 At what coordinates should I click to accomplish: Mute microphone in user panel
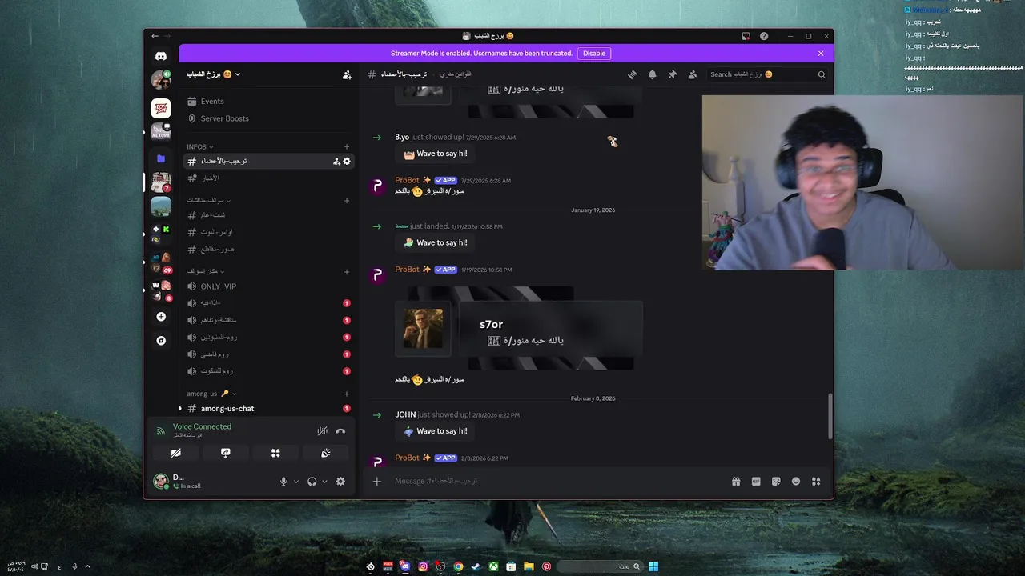pos(283,481)
